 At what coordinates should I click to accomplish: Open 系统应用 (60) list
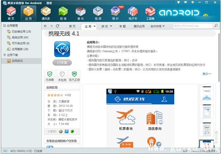tap(18, 37)
